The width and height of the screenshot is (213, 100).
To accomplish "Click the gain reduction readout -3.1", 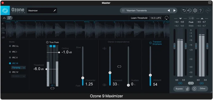I will (52, 85).
